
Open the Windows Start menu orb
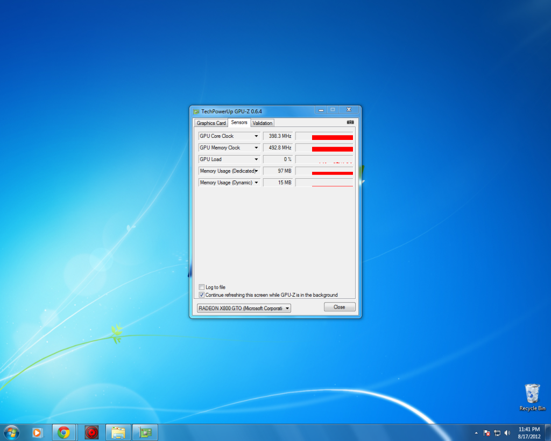11,432
